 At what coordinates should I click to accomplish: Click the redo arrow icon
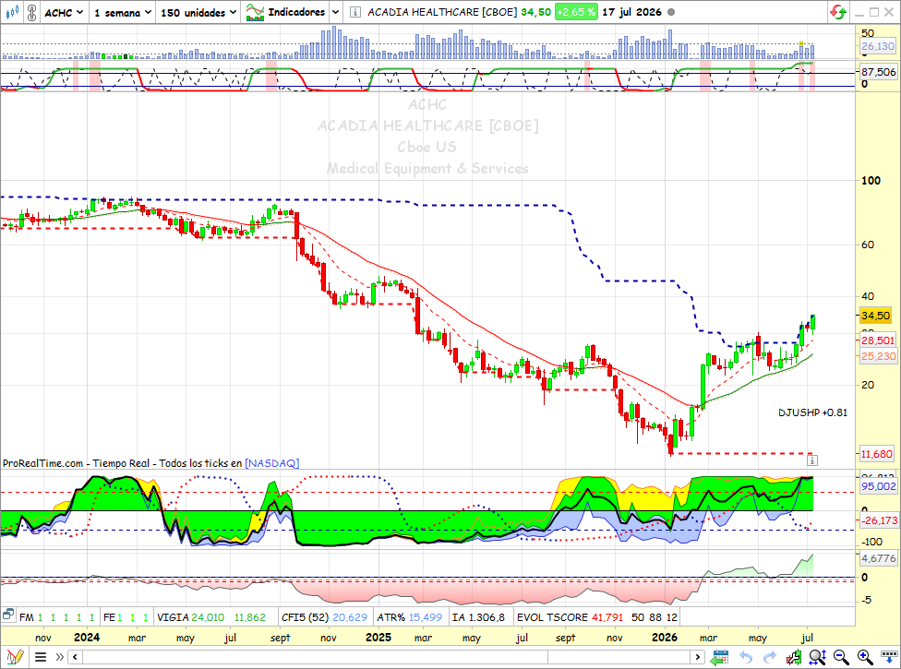click(x=769, y=657)
